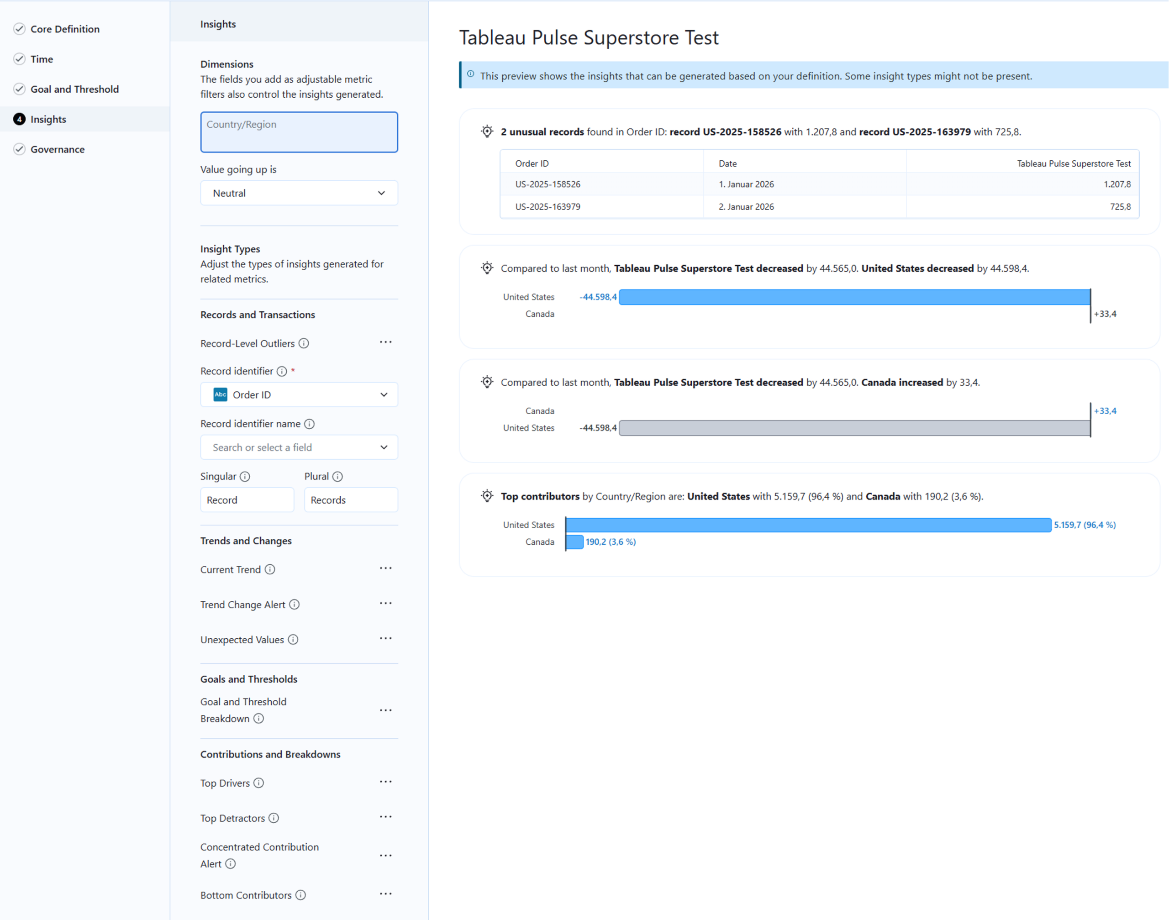Click info icon next to Record-Level Outliers

[304, 343]
